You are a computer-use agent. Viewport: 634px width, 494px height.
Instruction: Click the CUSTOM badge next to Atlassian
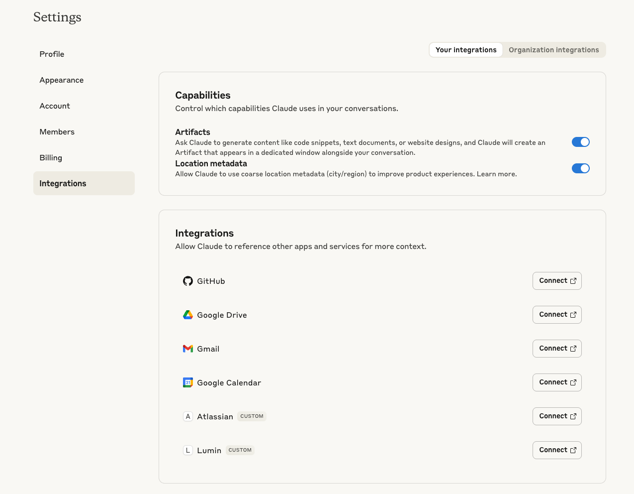point(252,416)
